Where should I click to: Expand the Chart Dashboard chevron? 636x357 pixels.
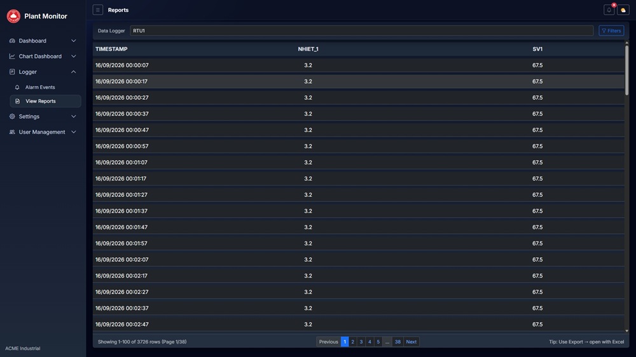[x=73, y=57]
